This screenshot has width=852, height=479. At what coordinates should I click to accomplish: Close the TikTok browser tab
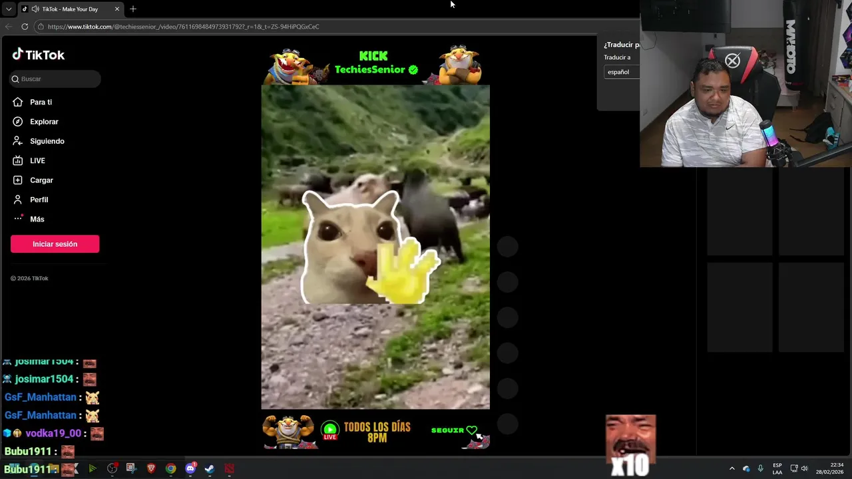tap(117, 9)
